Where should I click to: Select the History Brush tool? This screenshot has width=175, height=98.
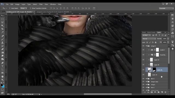point(2,46)
